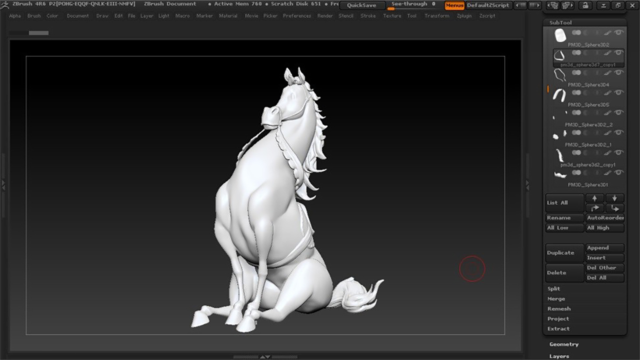The height and width of the screenshot is (360, 640).
Task: Click the curved up-right arrow reorder icon
Action: 594,208
